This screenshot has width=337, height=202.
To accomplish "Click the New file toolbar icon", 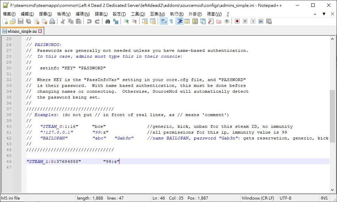I will (5, 21).
